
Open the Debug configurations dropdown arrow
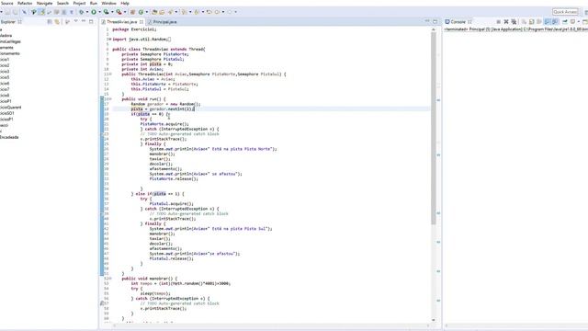(x=87, y=12)
